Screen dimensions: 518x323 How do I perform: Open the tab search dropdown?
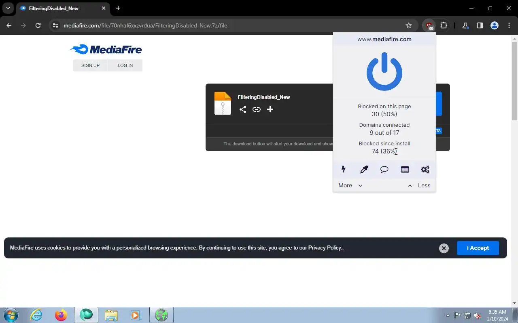click(8, 8)
